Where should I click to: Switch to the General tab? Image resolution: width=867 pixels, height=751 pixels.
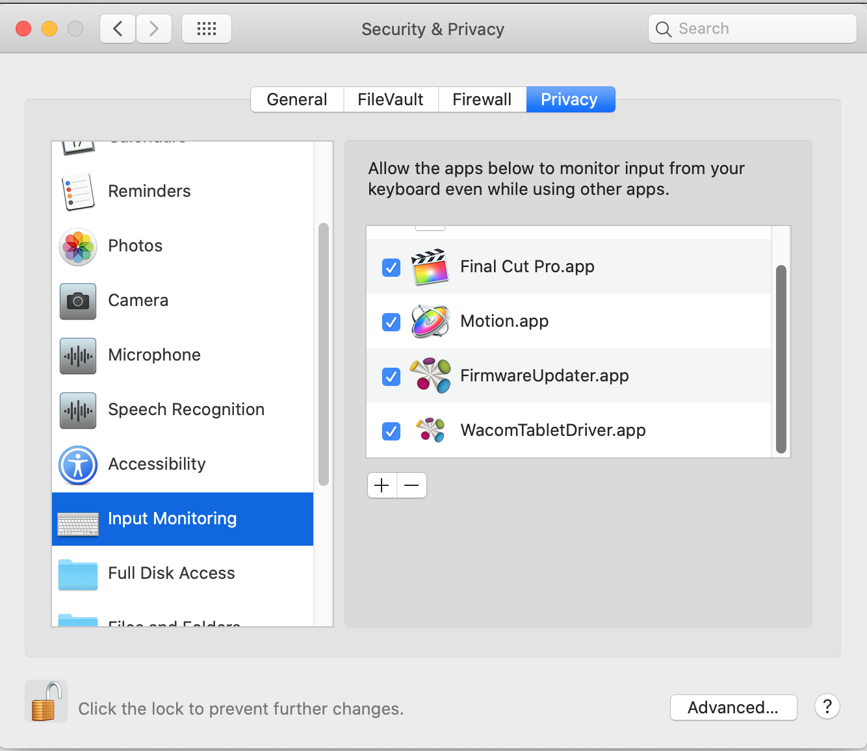(297, 99)
